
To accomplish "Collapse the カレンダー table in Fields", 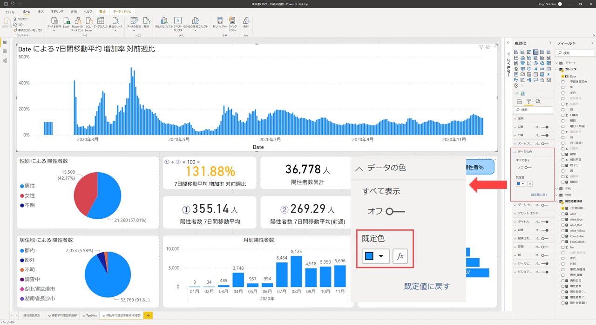I will point(557,69).
